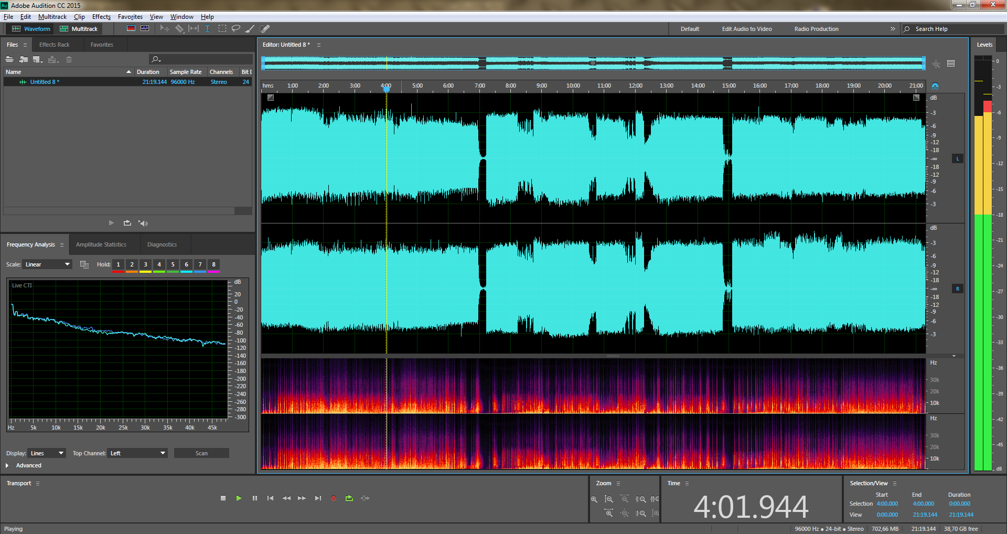Toggle the spectral frequency display
1007x534 pixels.
coord(131,29)
